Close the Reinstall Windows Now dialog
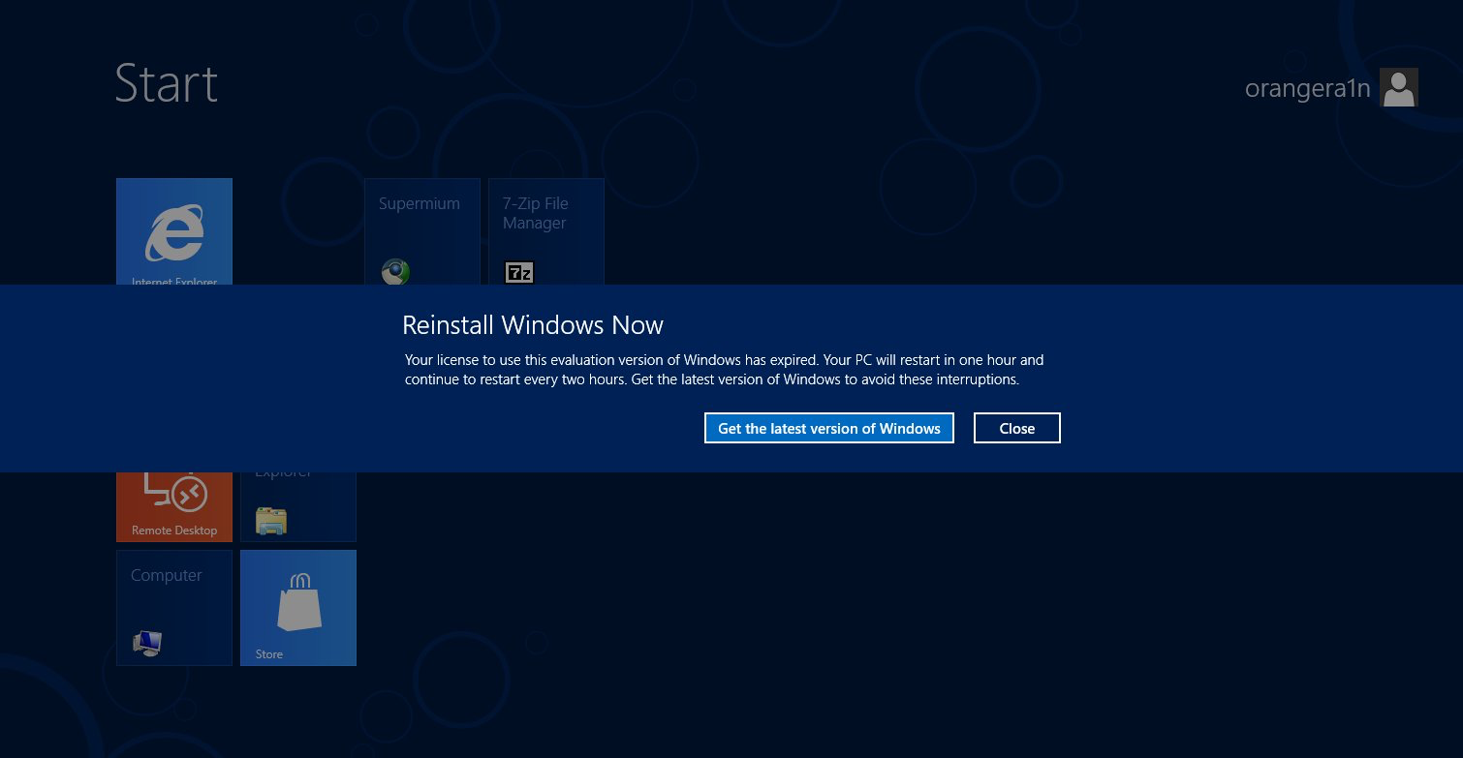The image size is (1463, 758). click(1016, 428)
